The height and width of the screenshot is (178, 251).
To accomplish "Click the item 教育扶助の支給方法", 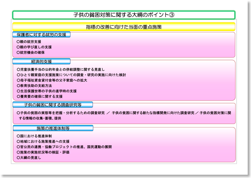I will click(x=34, y=86).
